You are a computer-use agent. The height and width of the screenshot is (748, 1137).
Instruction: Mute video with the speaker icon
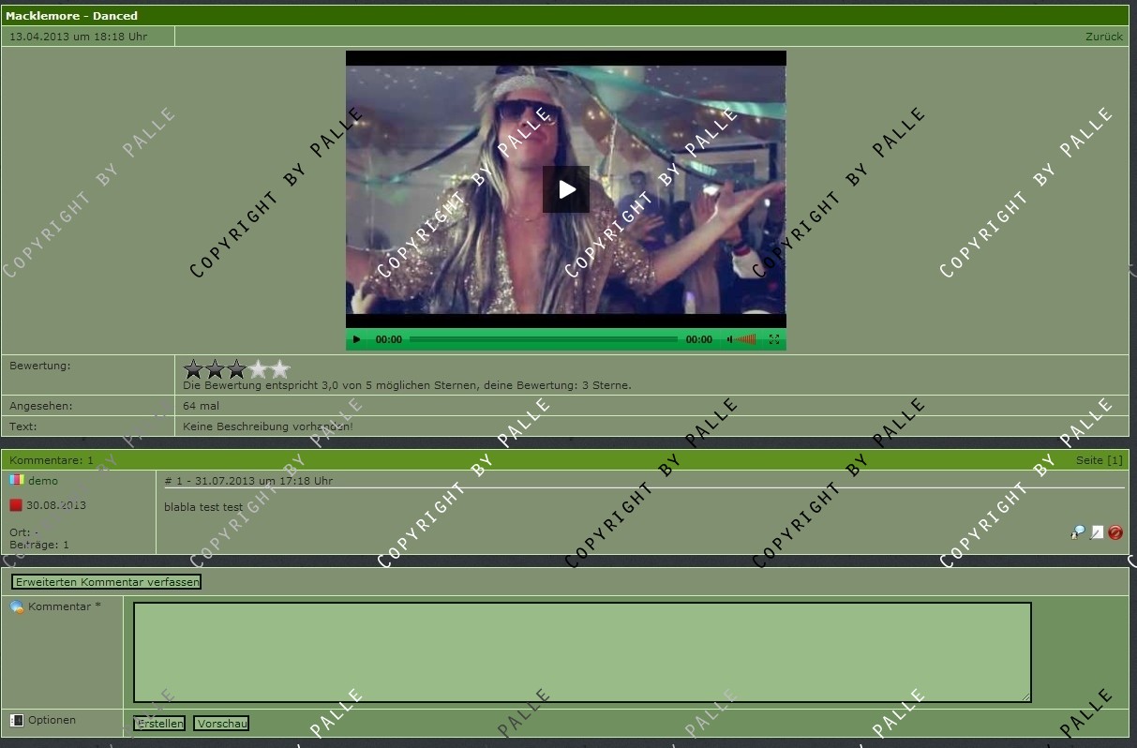coord(729,339)
